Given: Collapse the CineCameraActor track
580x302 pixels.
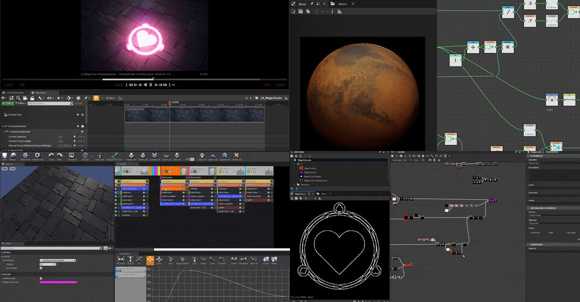Looking at the screenshot, I should [x=2, y=126].
